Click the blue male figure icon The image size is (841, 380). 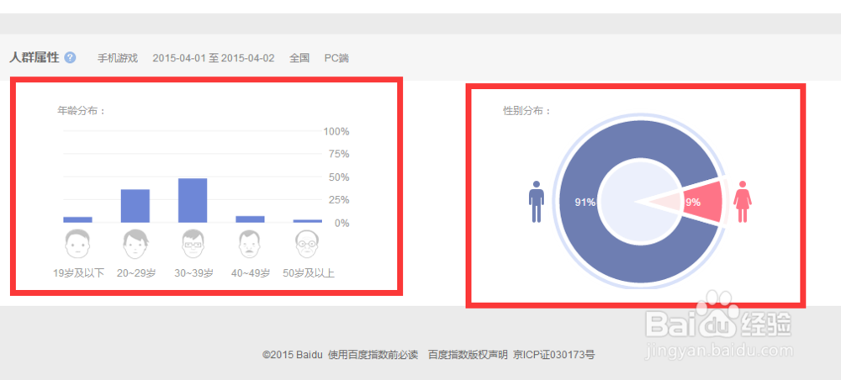point(536,202)
